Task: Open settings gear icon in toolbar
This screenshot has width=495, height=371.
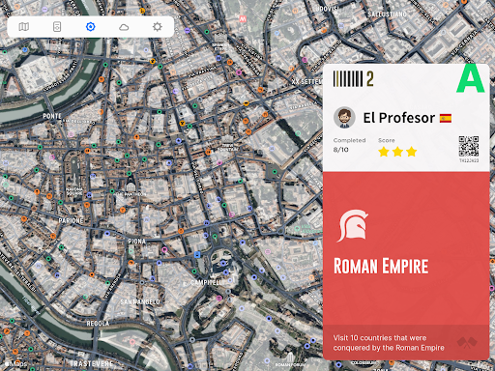Action: pyautogui.click(x=158, y=27)
